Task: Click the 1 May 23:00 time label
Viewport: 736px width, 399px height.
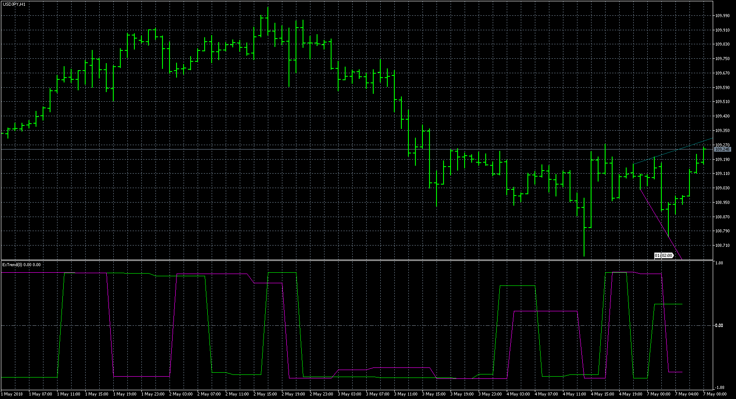Action: [x=153, y=394]
